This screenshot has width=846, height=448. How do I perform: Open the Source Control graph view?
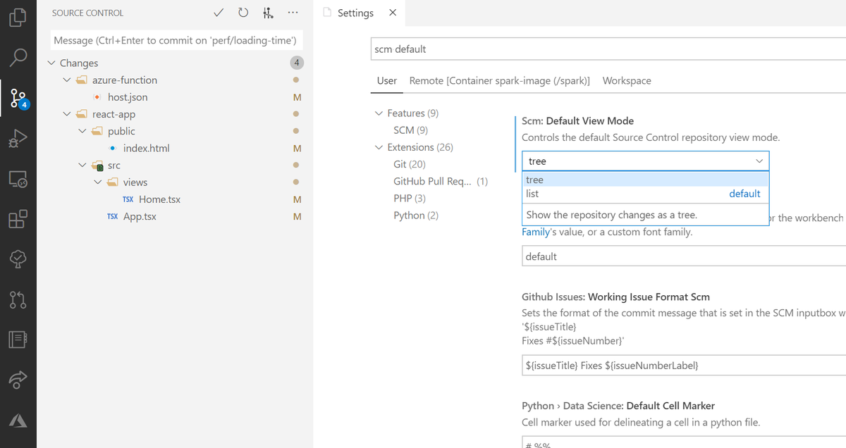267,12
